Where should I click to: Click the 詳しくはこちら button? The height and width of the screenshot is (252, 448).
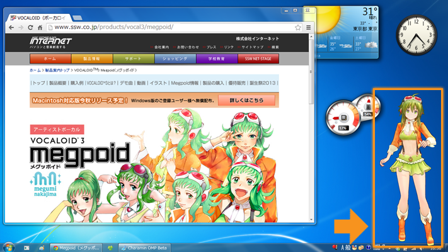246,100
